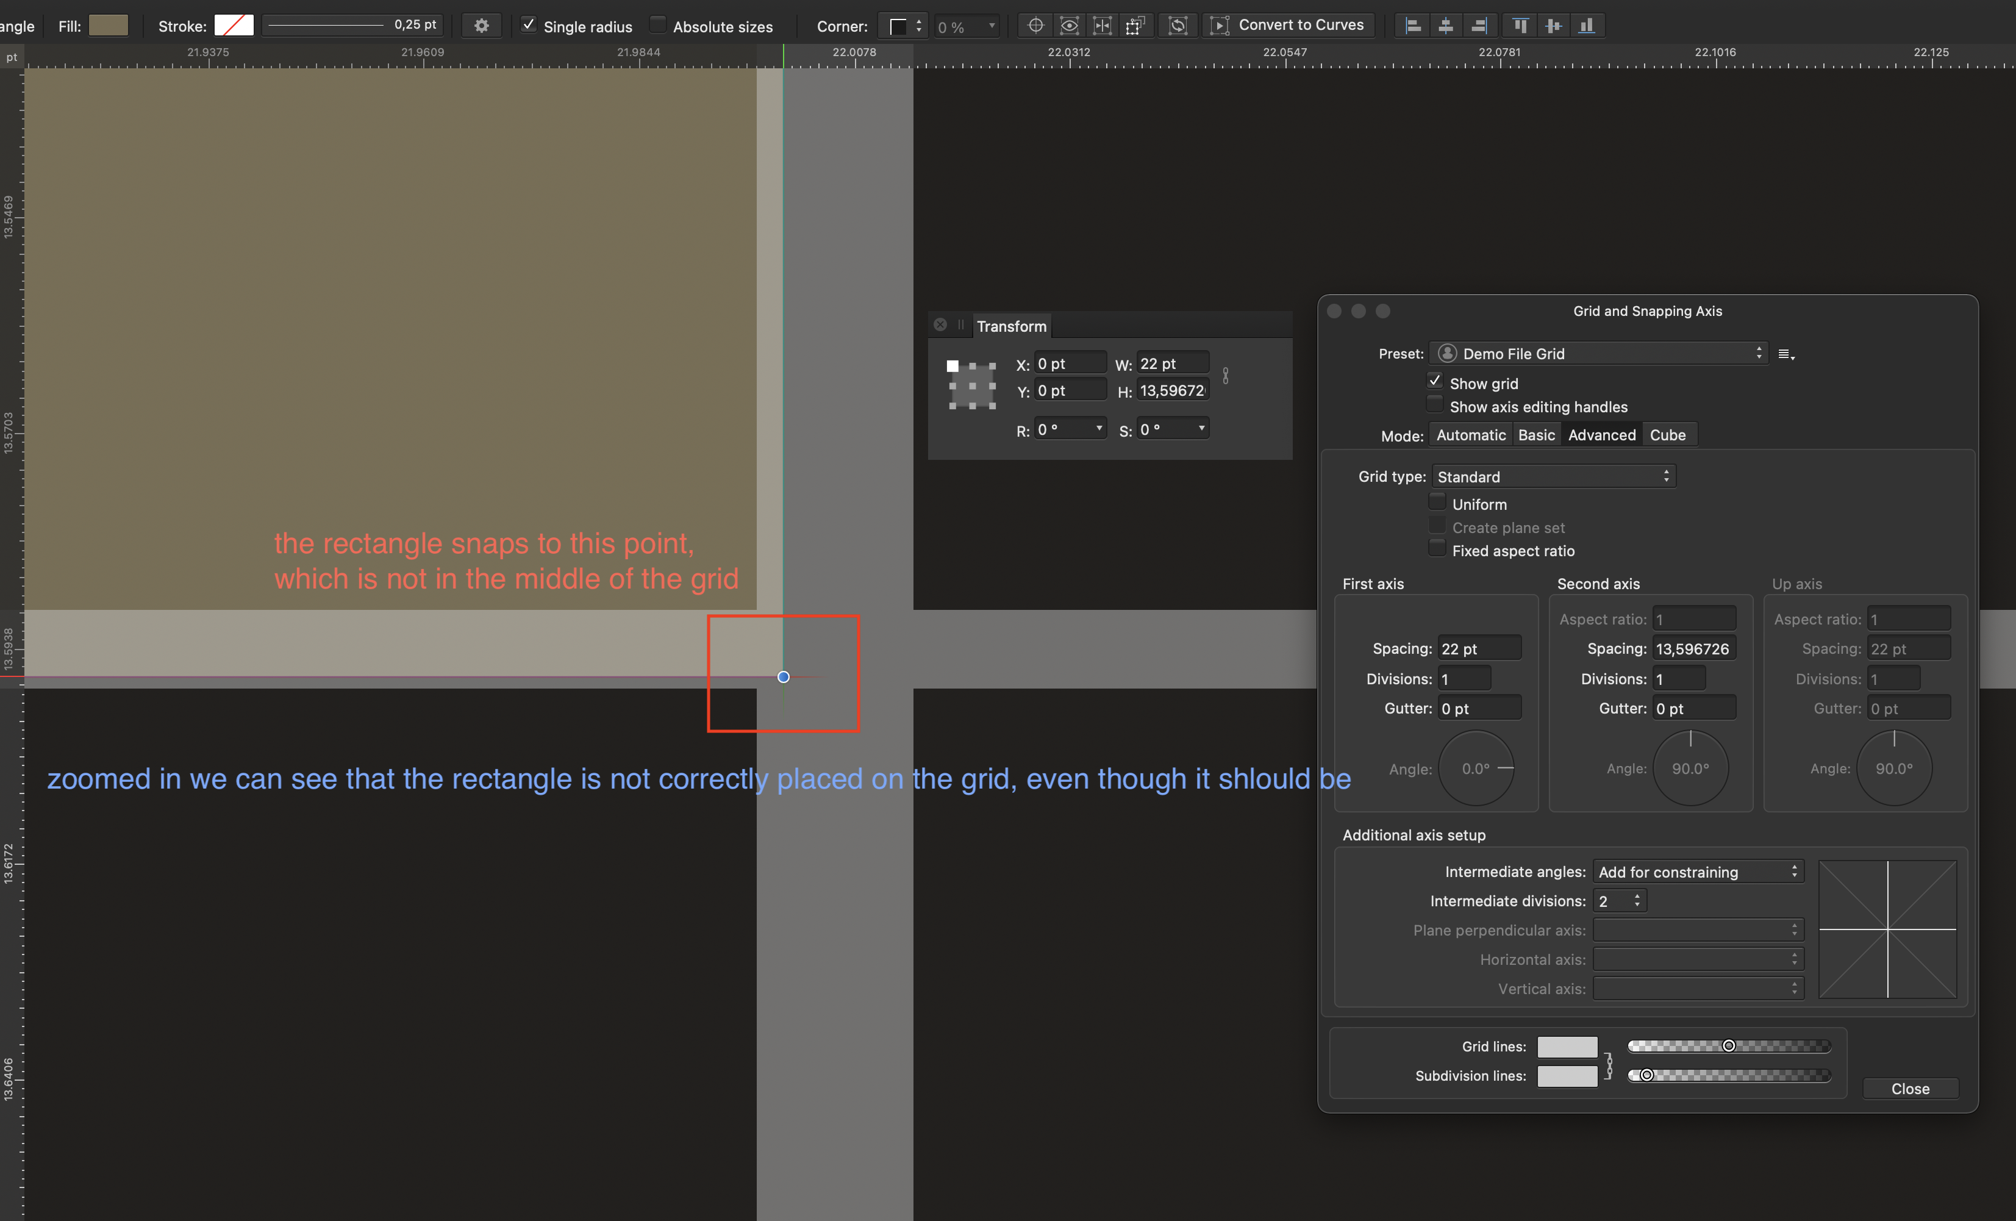Click the Show Alignment Handles icon
Image resolution: width=2016 pixels, height=1221 pixels.
tap(1102, 26)
